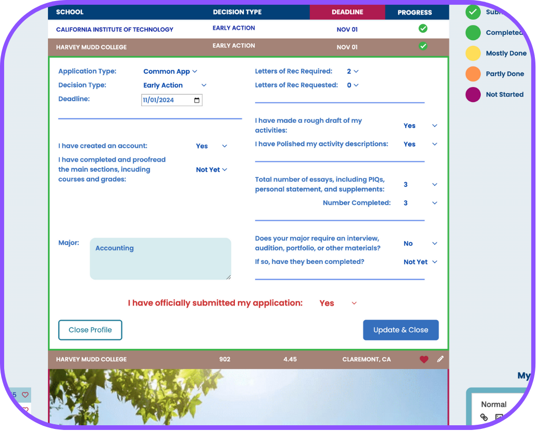Click the Deadline date input field
This screenshot has width=537, height=431.
click(x=171, y=100)
